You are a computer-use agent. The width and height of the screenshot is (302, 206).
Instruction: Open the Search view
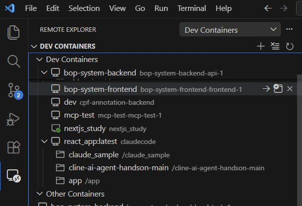click(13, 61)
